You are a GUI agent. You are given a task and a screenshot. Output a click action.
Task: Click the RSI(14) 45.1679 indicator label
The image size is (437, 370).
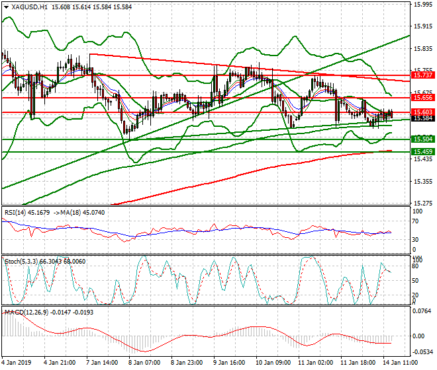(27, 213)
